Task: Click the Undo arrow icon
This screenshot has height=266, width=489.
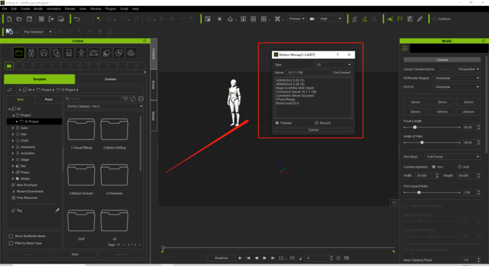Action: click(77, 19)
